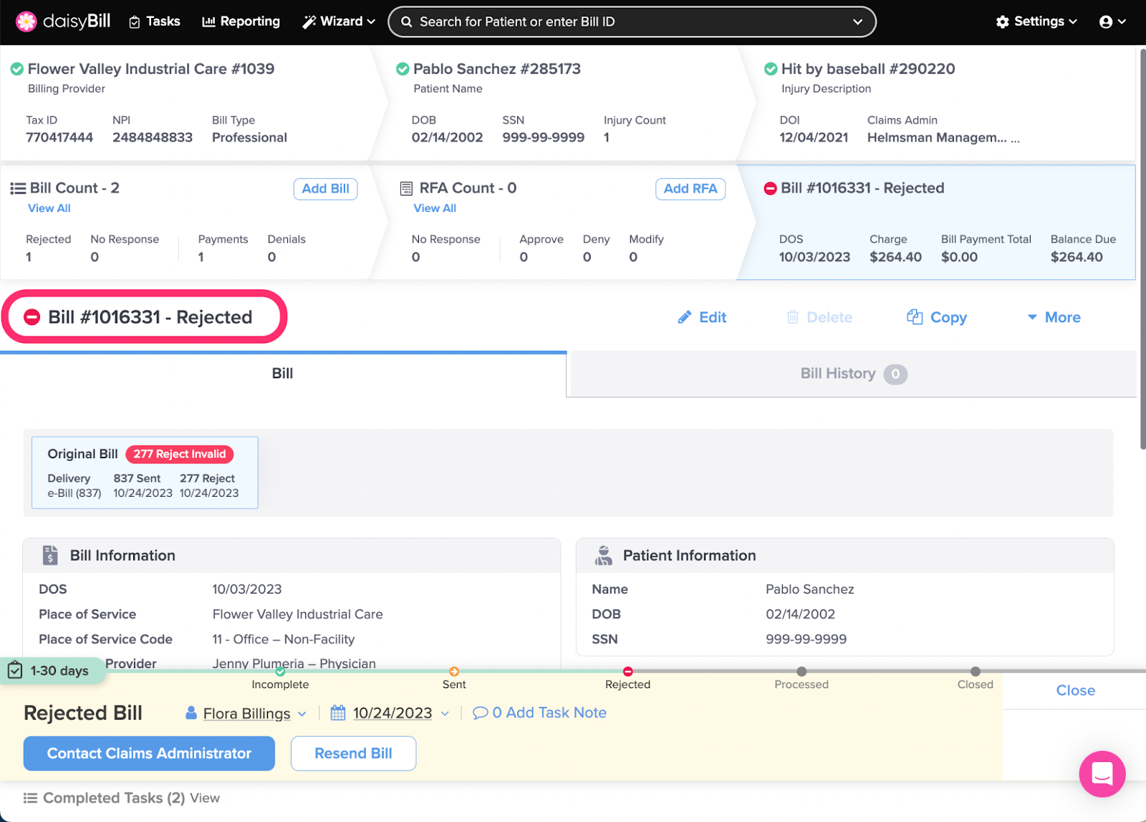Expand the search bar dropdown arrow
Viewport: 1146px width, 822px height.
(857, 21)
